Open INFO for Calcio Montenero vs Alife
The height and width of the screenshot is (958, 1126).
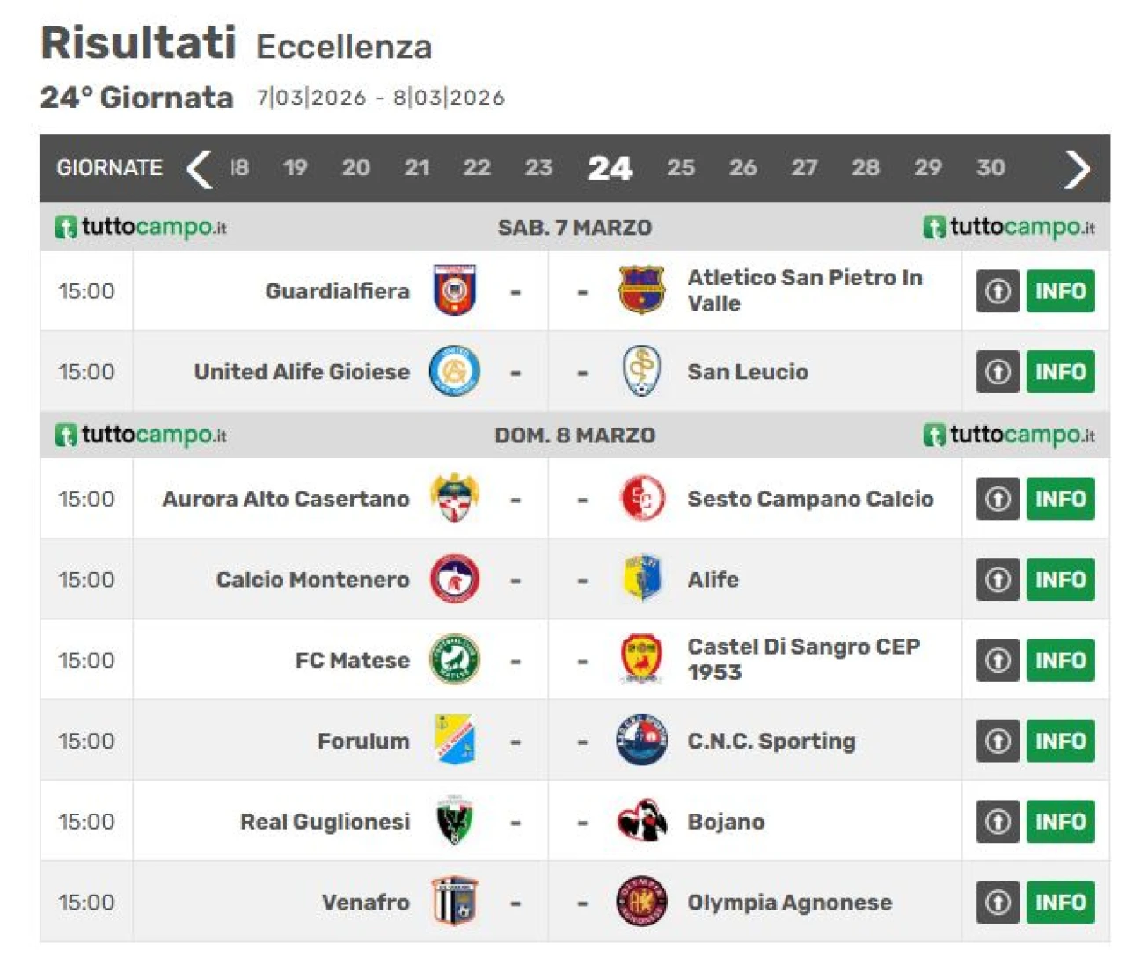click(1060, 580)
